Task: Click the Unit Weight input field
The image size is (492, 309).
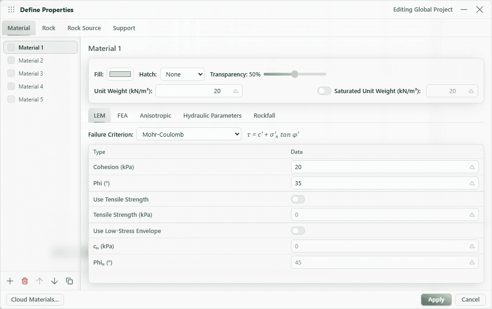Action: click(199, 91)
